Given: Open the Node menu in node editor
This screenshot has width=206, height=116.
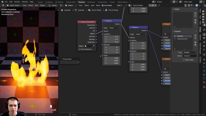Looking at the screenshot, I should 98,5.
